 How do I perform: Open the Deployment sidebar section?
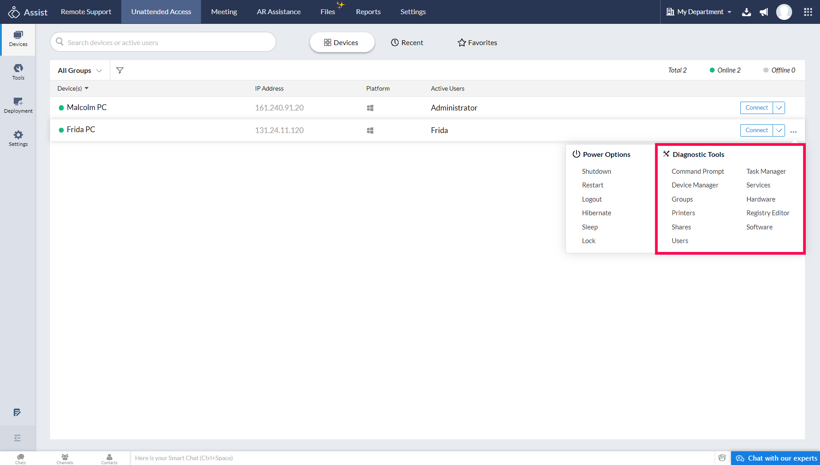pos(18,105)
